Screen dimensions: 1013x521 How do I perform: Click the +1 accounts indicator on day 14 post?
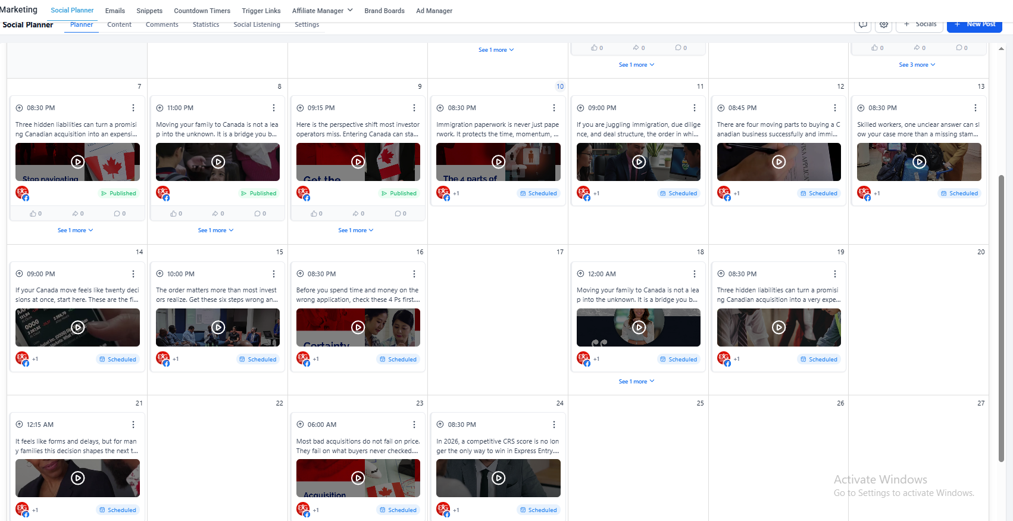(35, 359)
